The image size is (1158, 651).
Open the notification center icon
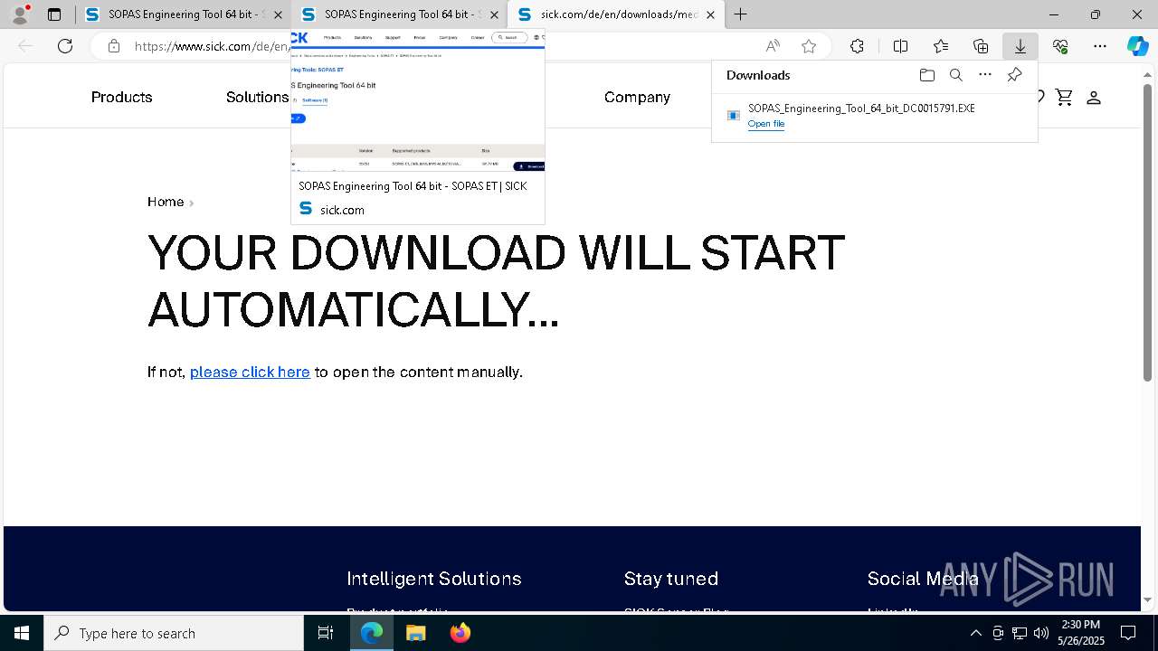(1128, 633)
